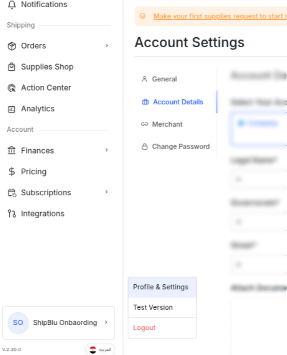This screenshot has height=355, width=287.
Task: Click the Account Details briefcase icon
Action: pos(145,102)
